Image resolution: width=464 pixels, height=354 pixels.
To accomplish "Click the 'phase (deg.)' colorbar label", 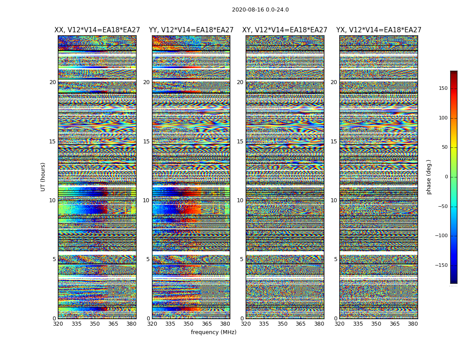I will (429, 177).
